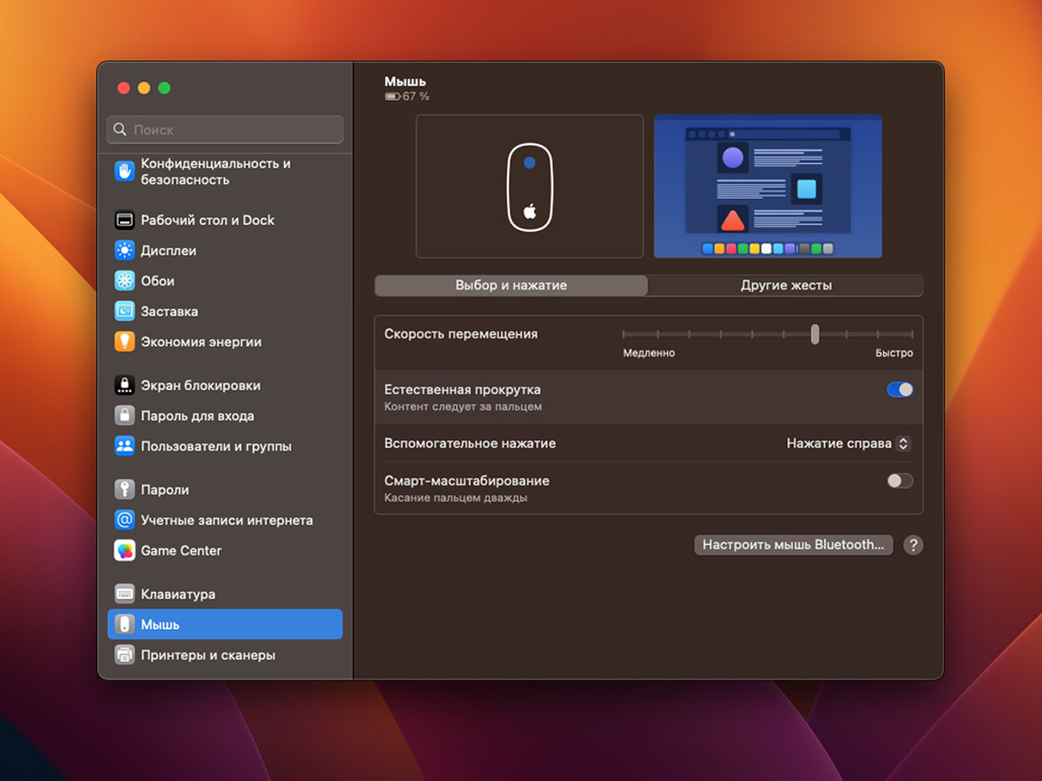Click the Заставка screensaver icon
Screen dimensions: 1042x781
pos(125,312)
